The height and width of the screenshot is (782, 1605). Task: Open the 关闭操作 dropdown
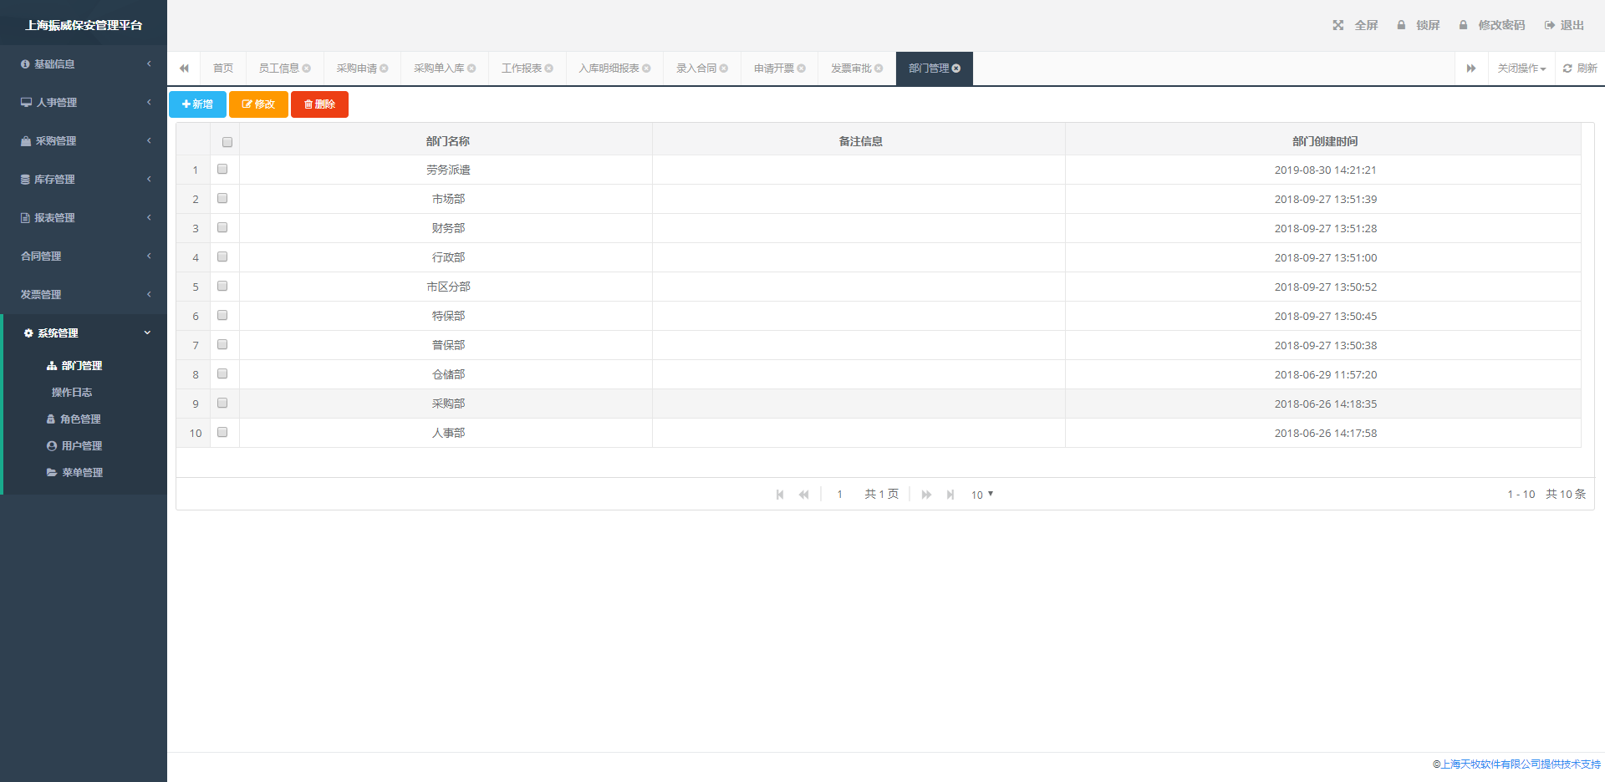tap(1521, 69)
